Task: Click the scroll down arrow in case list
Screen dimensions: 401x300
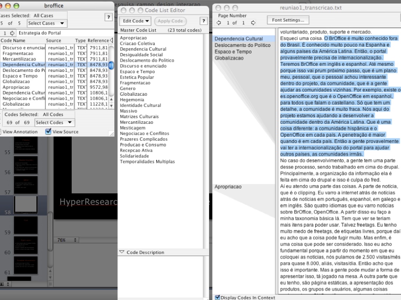Action: [x=111, y=106]
